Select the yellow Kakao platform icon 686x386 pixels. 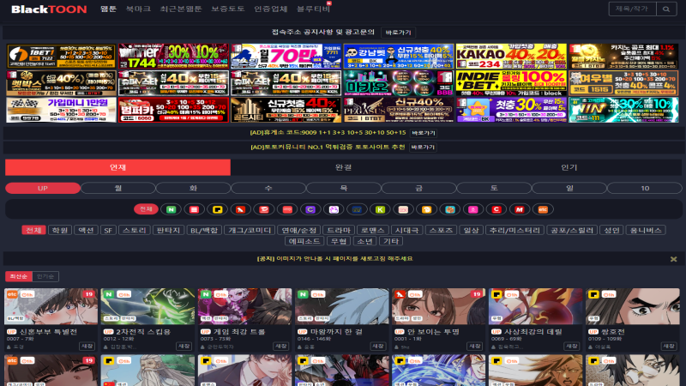218,209
